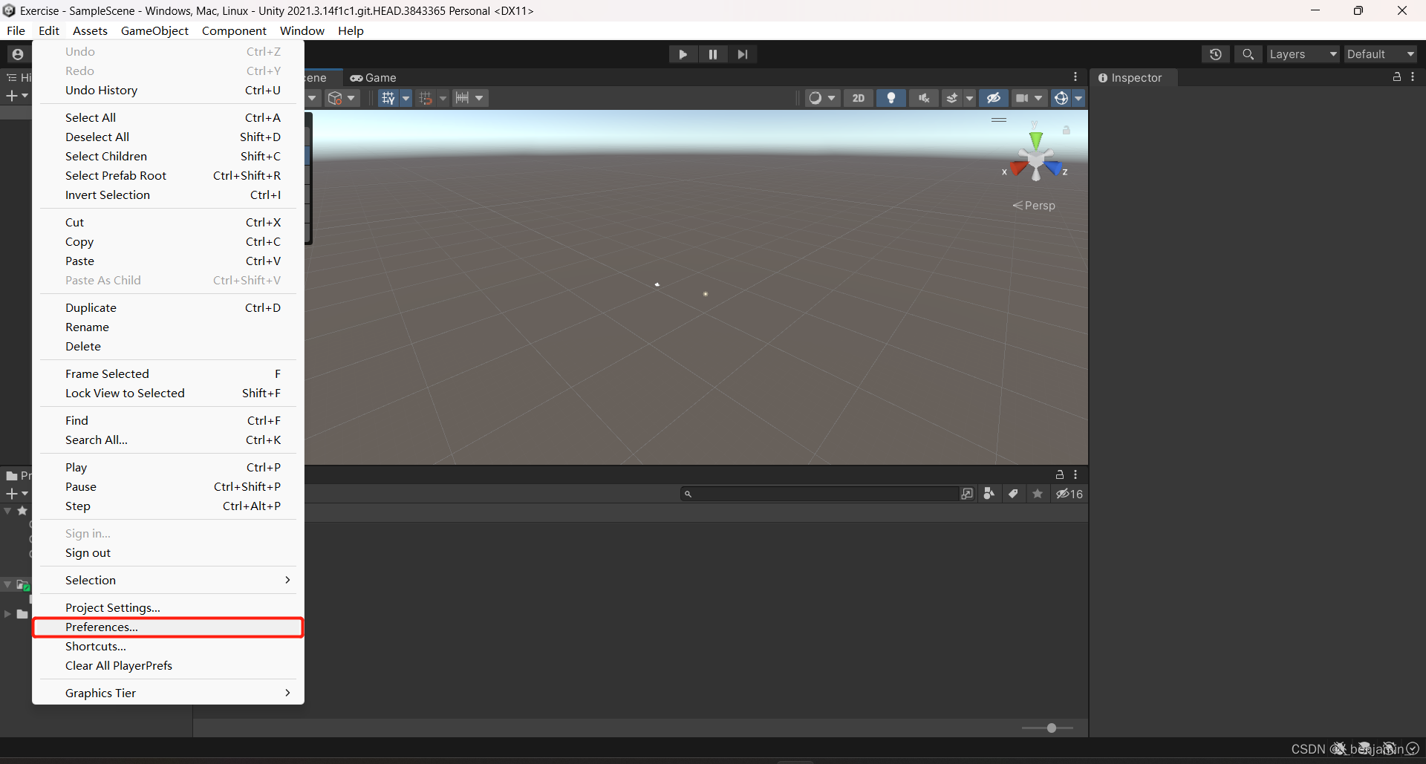
Task: Click the version control history icon
Action: pos(1216,53)
